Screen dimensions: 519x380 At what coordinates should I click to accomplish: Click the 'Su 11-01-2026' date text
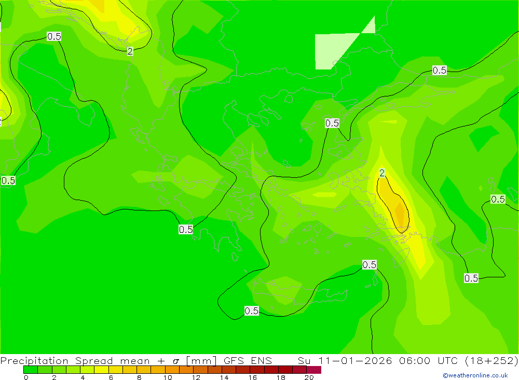coord(345,360)
